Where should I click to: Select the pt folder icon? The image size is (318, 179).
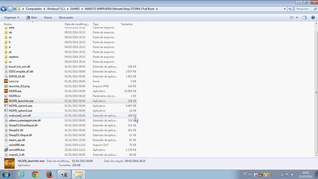tap(6, 52)
